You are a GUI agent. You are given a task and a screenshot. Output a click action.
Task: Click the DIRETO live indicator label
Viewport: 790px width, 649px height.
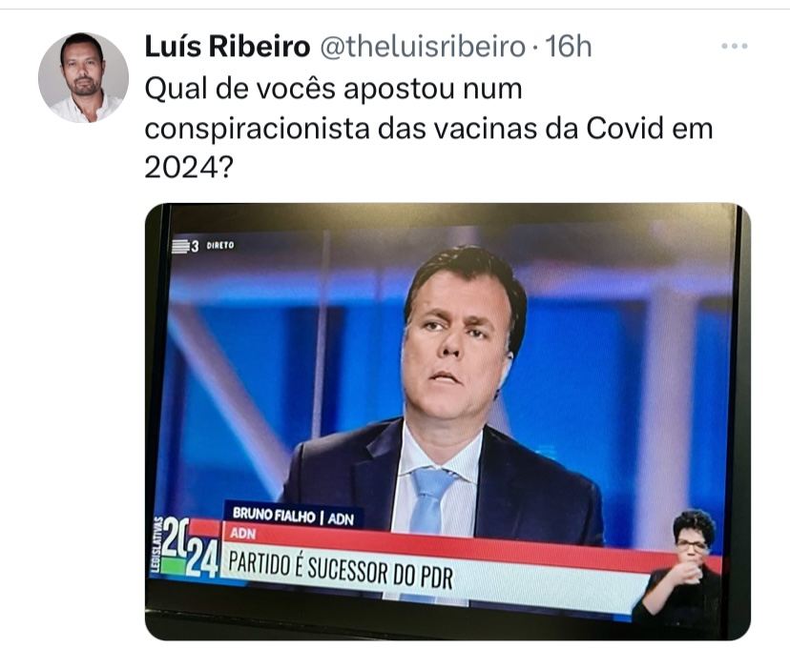point(220,245)
